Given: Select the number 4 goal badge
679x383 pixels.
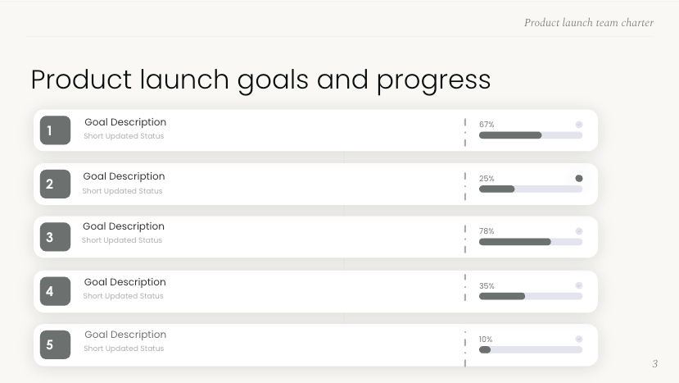Looking at the screenshot, I should tap(55, 291).
